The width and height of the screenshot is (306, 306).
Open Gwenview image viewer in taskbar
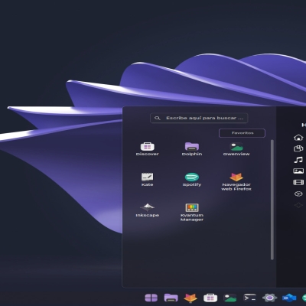point(230,298)
